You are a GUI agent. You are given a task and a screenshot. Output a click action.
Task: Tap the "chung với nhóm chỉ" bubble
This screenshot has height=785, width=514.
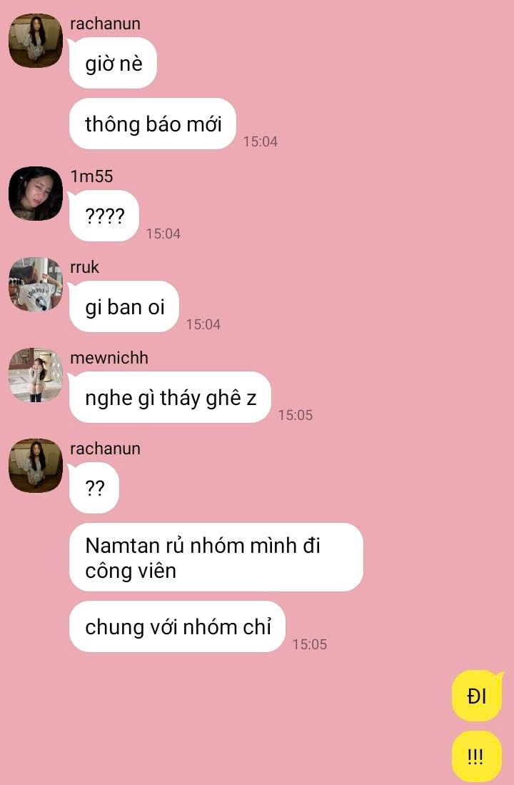(x=177, y=626)
